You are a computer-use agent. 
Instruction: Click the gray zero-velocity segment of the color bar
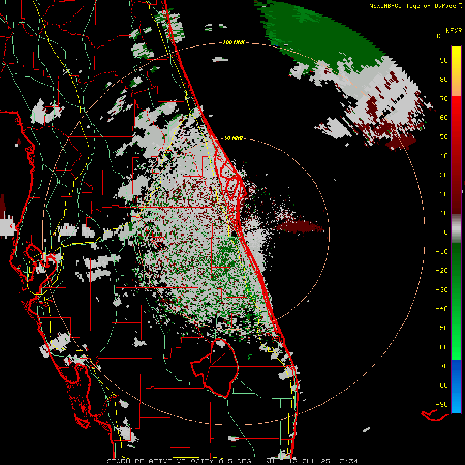(456, 229)
